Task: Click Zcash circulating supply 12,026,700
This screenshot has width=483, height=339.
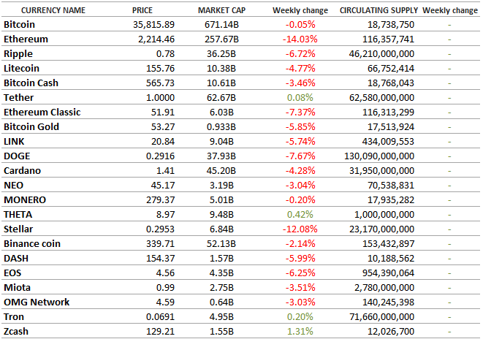Action: click(391, 332)
